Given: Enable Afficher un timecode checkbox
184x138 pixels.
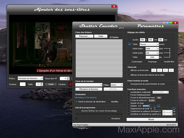Looking at the screenshot, I should pos(129,70).
